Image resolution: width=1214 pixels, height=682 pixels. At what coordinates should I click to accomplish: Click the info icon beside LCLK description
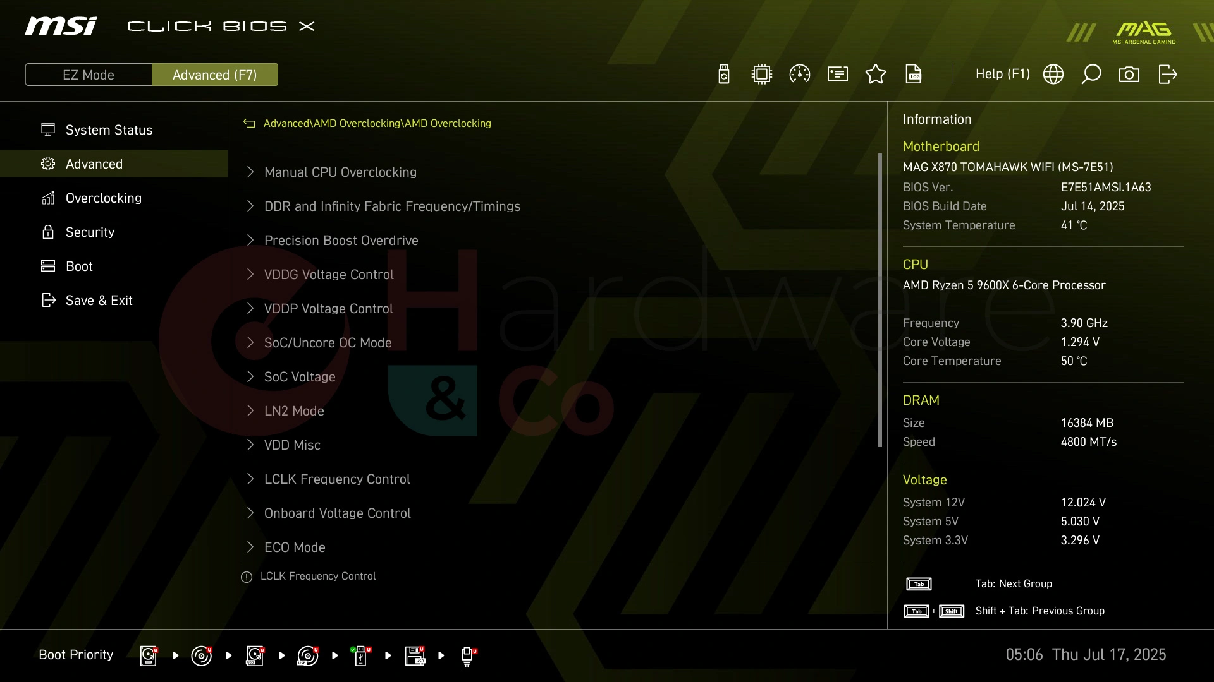[247, 577]
